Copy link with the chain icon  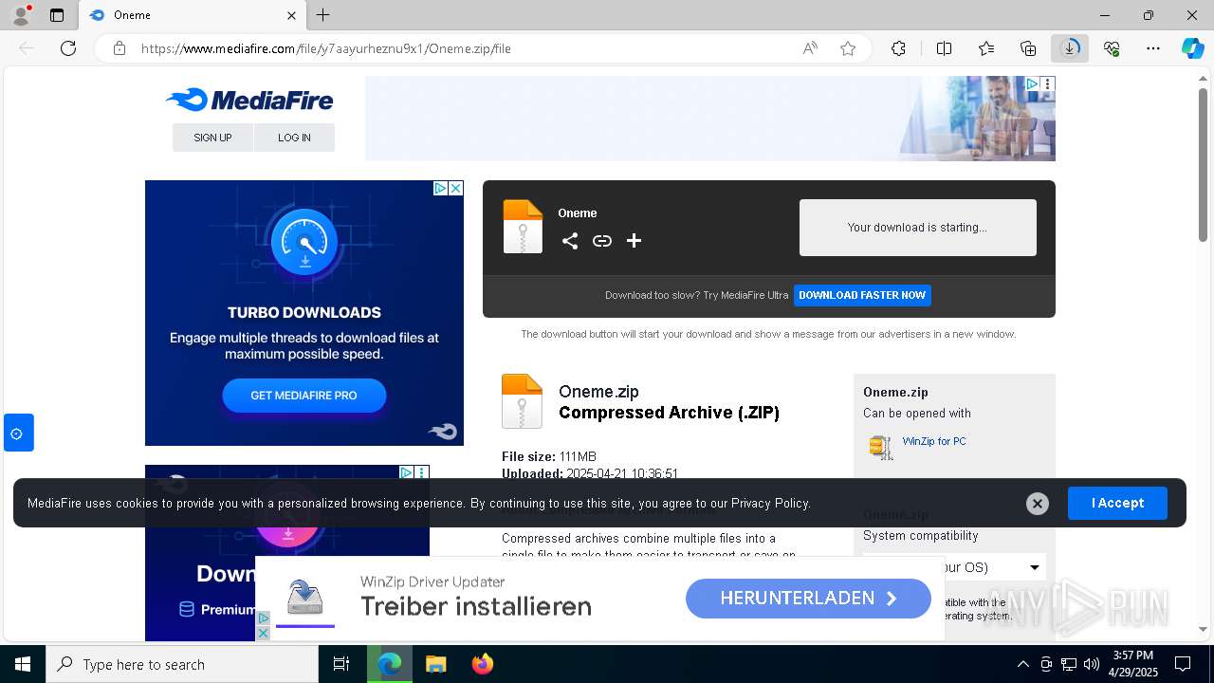pos(602,241)
